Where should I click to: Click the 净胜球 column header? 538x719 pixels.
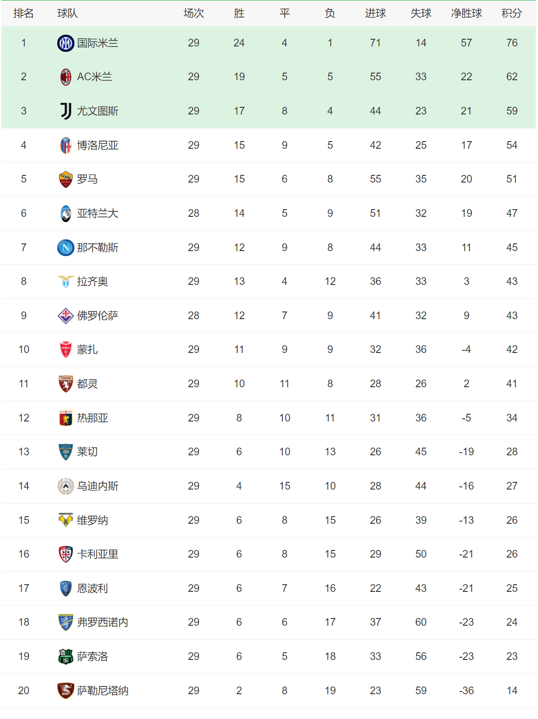click(x=466, y=14)
